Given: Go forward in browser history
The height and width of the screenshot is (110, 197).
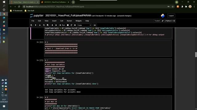Looking at the screenshot, I should (x=15, y=7).
